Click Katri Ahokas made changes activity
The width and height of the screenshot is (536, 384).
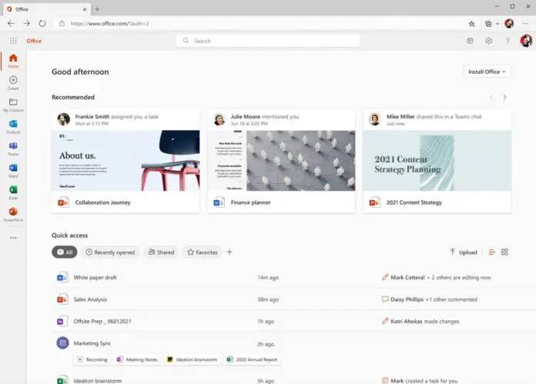click(x=420, y=322)
